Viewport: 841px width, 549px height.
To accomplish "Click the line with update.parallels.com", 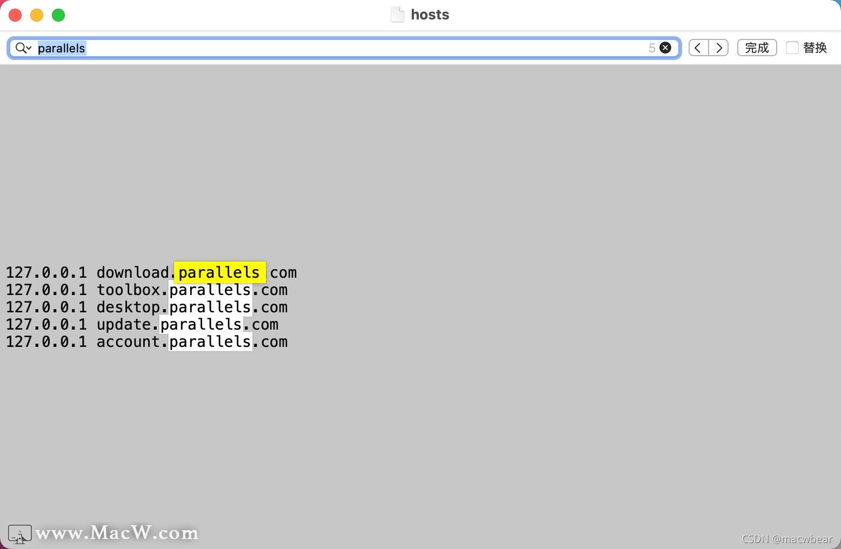I will pyautogui.click(x=142, y=324).
